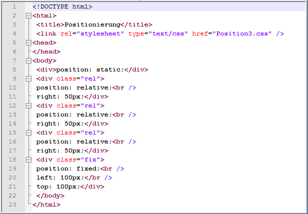Select line number 19 in the gutter

pos(12,169)
